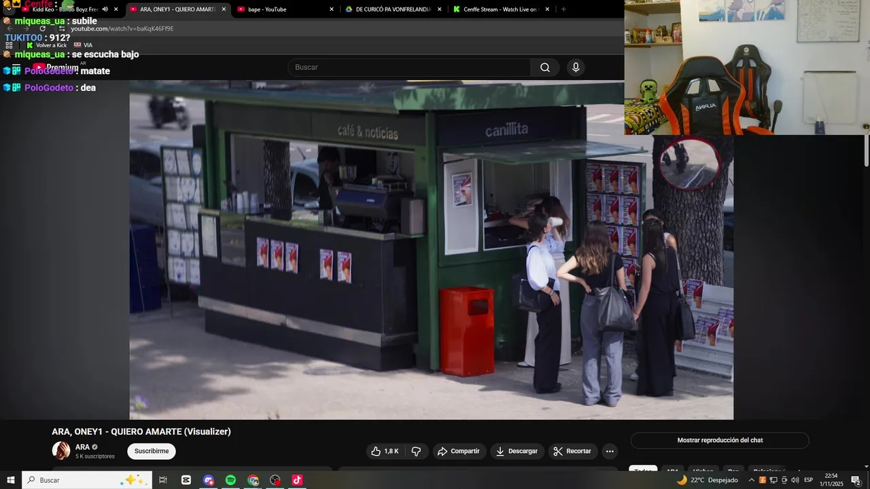
Task: Open the OBS-like taskbar app icon
Action: pos(275,480)
